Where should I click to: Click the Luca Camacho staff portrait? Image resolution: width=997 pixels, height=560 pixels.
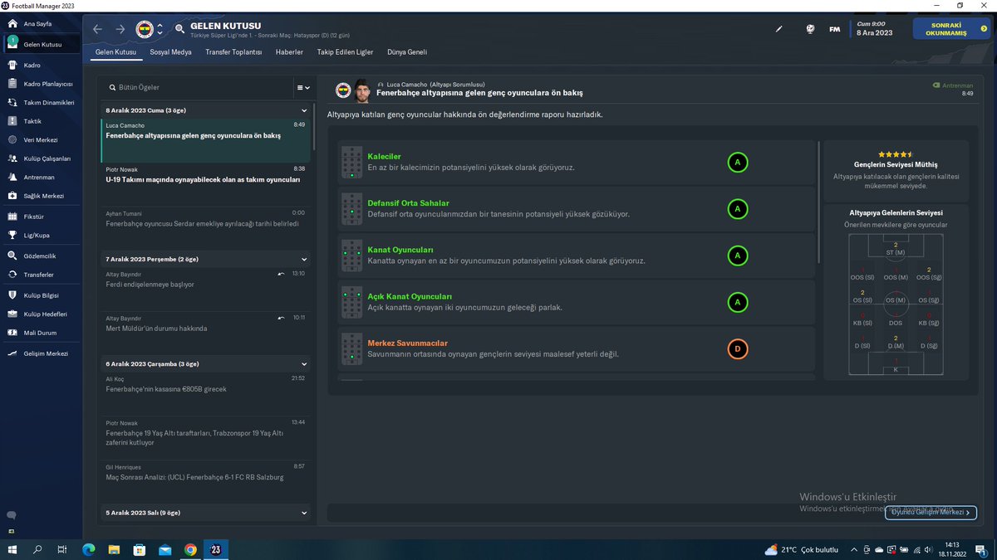(362, 90)
